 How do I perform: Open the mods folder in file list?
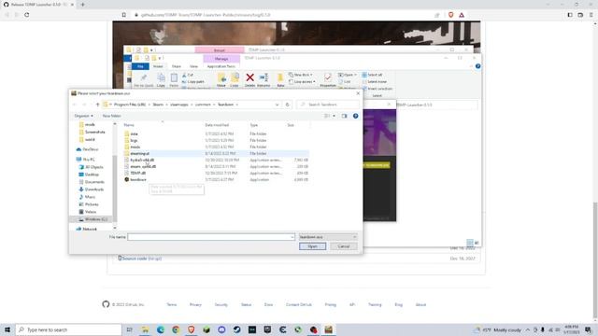pyautogui.click(x=135, y=147)
